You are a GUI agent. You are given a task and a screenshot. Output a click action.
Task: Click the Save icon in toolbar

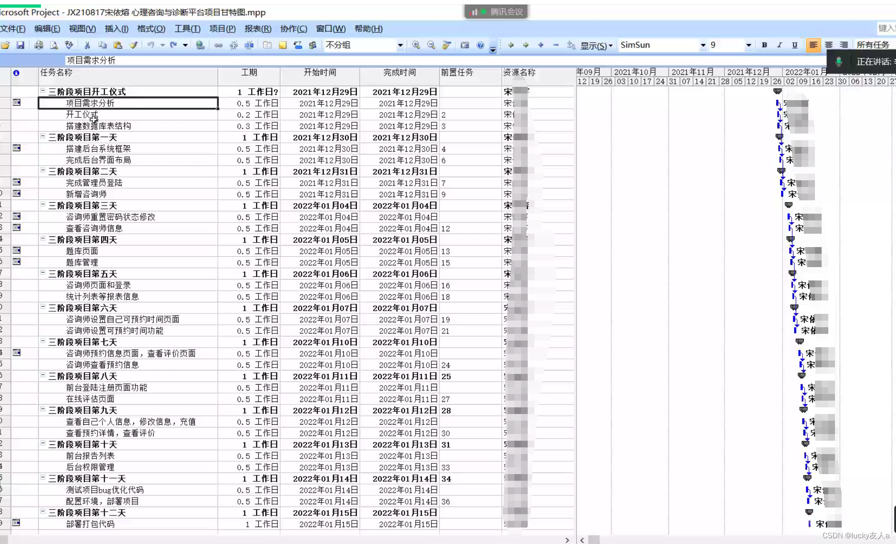click(x=20, y=45)
